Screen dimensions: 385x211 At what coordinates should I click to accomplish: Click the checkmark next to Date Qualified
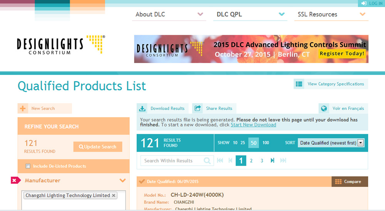click(x=142, y=181)
